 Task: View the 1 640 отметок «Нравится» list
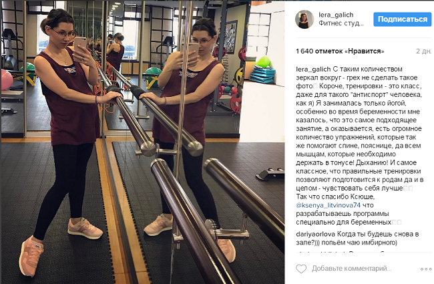pyautogui.click(x=340, y=51)
